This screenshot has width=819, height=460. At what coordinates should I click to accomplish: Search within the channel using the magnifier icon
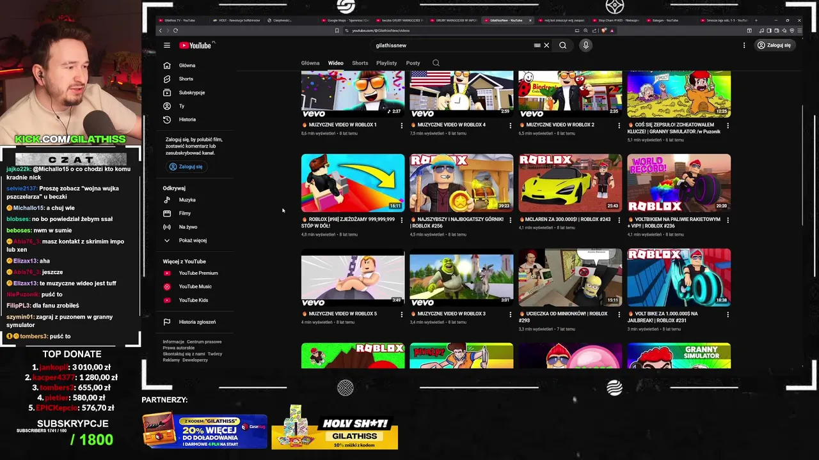(436, 63)
